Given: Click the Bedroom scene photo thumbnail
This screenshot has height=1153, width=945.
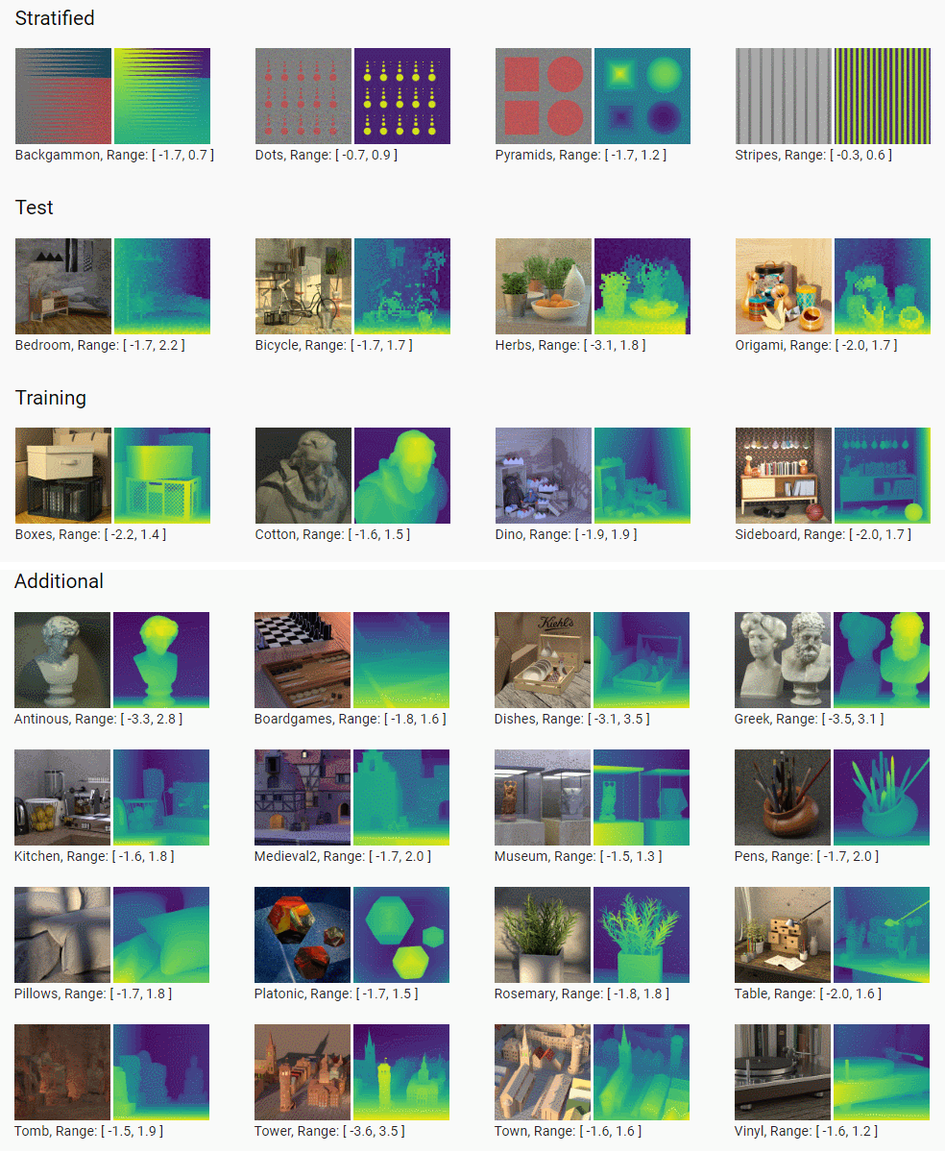Looking at the screenshot, I should click(x=63, y=286).
